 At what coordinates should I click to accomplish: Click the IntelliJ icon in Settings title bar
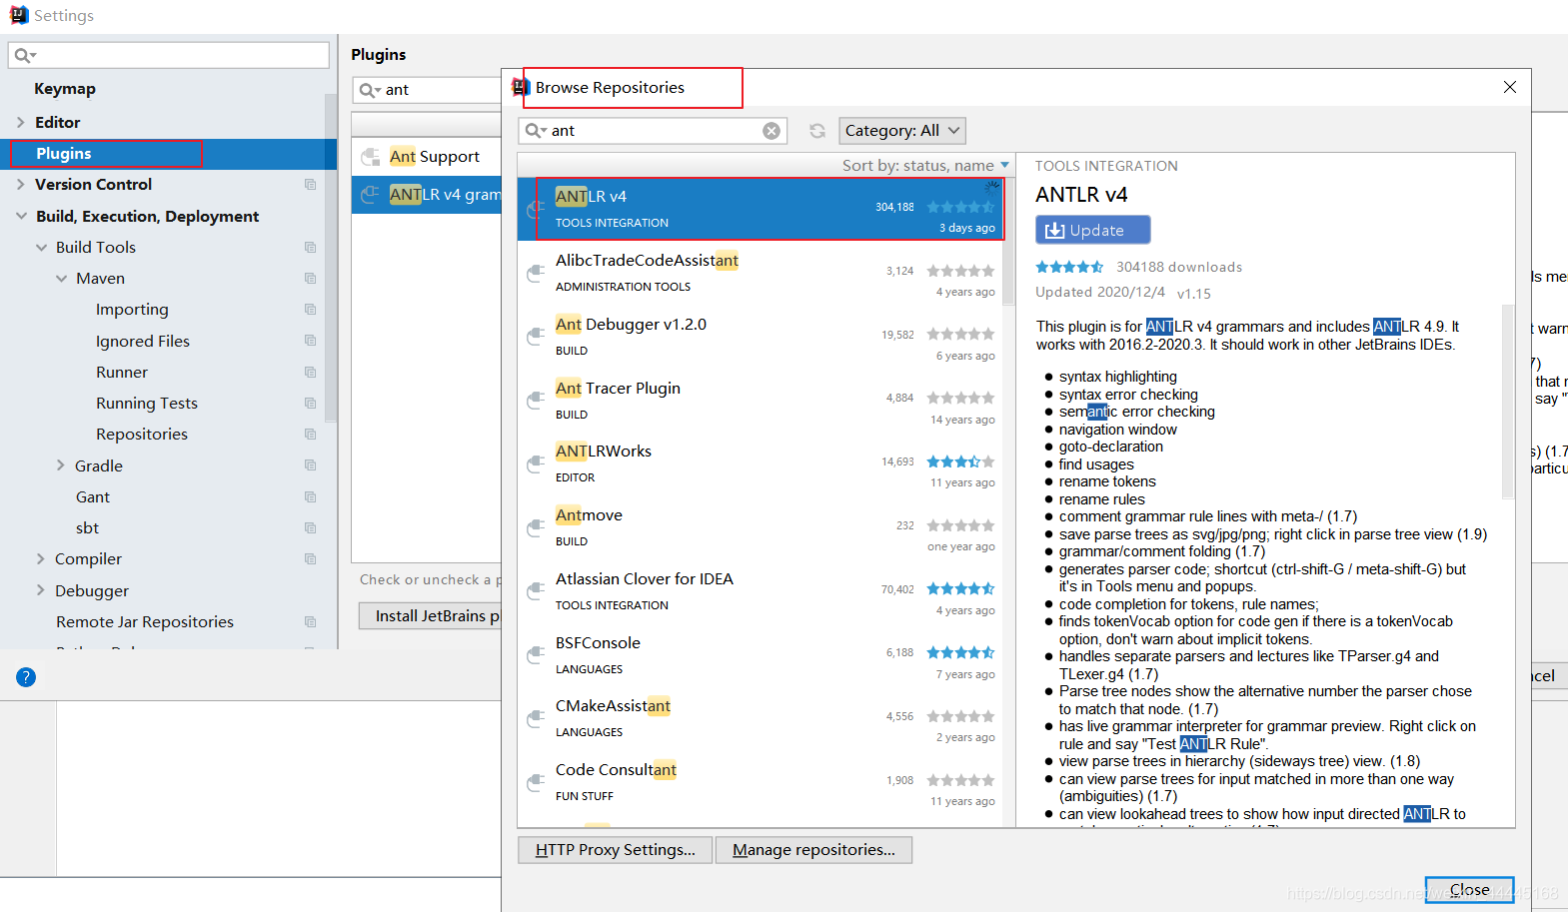point(19,15)
